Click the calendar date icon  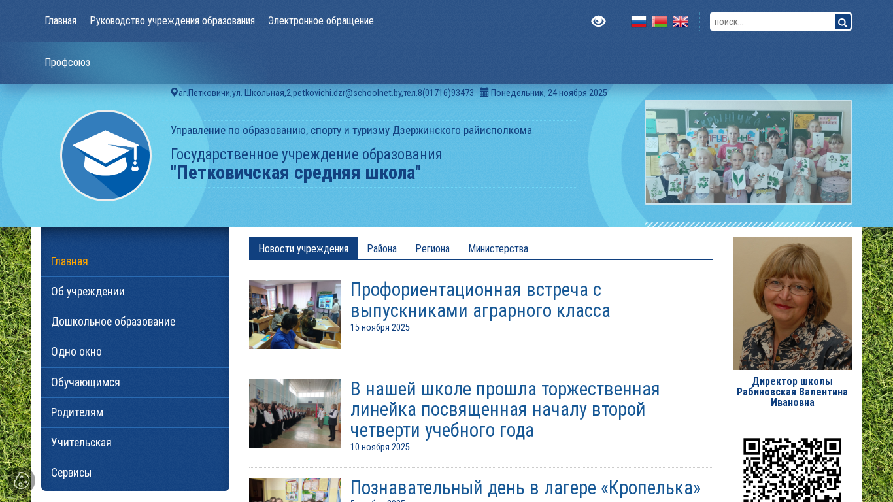click(484, 92)
